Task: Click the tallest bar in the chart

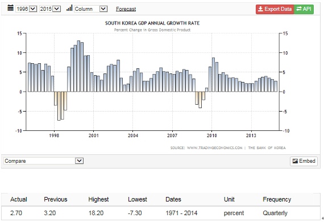Action: [78, 66]
